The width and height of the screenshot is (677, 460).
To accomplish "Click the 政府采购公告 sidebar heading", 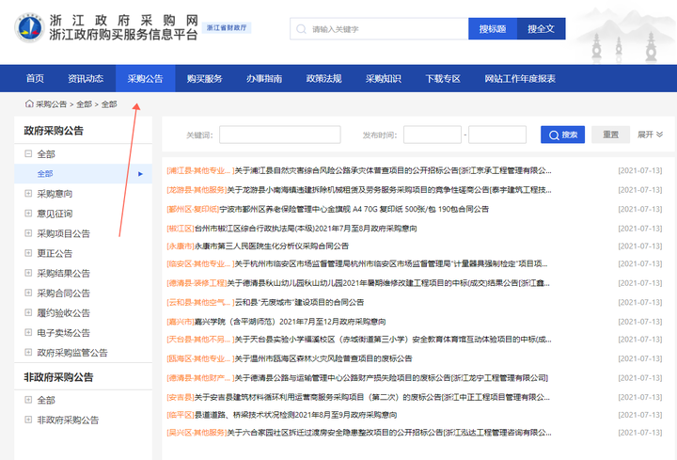I will [54, 131].
